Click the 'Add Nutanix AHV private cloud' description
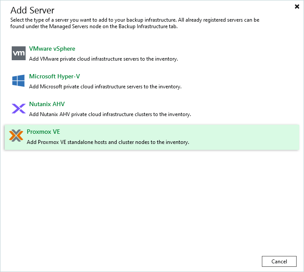 [110, 114]
